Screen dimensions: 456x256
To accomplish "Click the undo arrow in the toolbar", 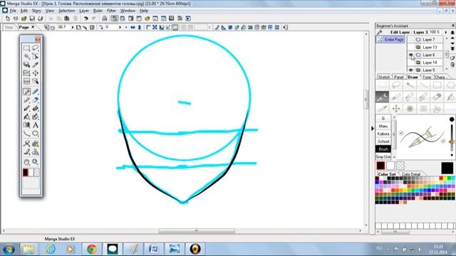I will point(85,18).
